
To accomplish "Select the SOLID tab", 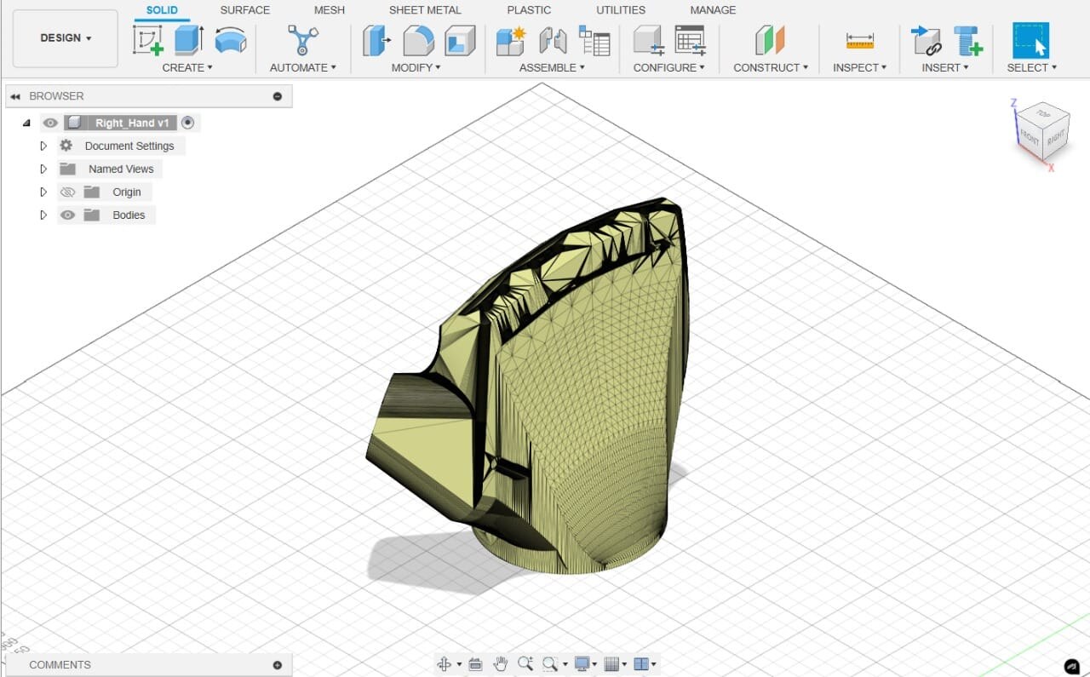I will pos(162,10).
